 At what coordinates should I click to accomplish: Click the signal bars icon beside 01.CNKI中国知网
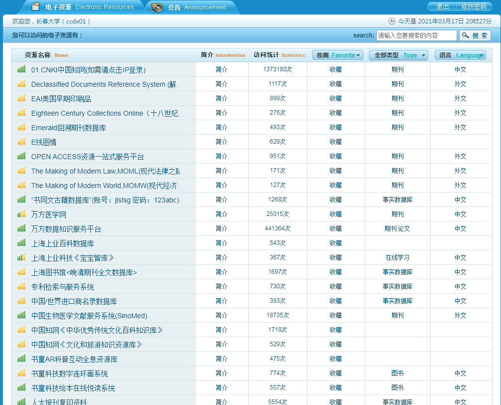pos(21,70)
